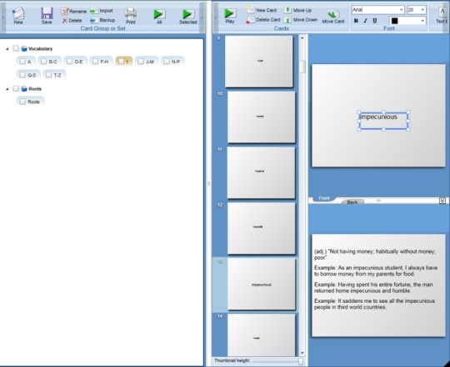The height and width of the screenshot is (367, 450).
Task: Click Import in the toolbar
Action: click(x=102, y=11)
